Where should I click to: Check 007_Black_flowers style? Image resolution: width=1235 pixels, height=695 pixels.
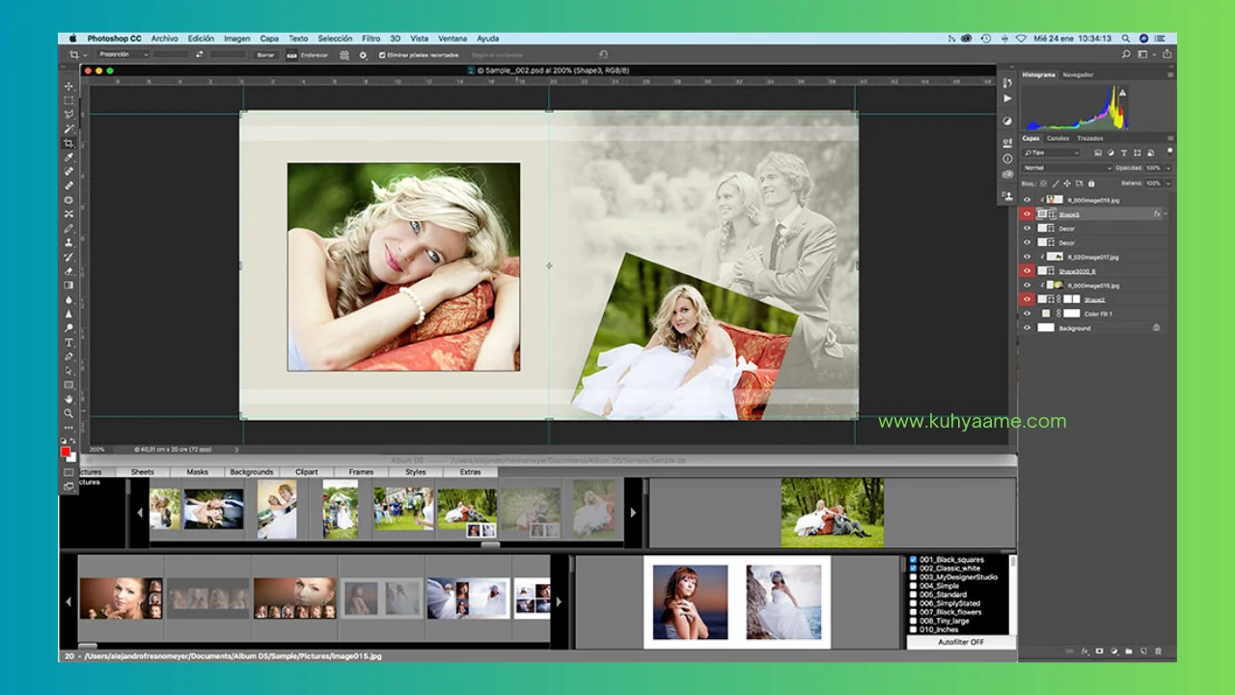coord(914,612)
